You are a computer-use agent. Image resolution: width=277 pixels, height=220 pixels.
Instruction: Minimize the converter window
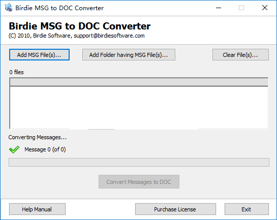click(x=219, y=8)
